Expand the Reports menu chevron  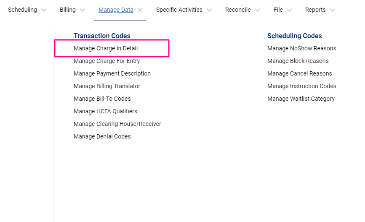333,10
